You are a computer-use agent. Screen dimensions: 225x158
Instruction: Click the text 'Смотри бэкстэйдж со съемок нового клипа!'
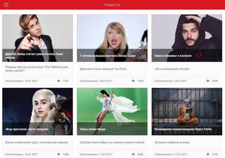click(112, 142)
